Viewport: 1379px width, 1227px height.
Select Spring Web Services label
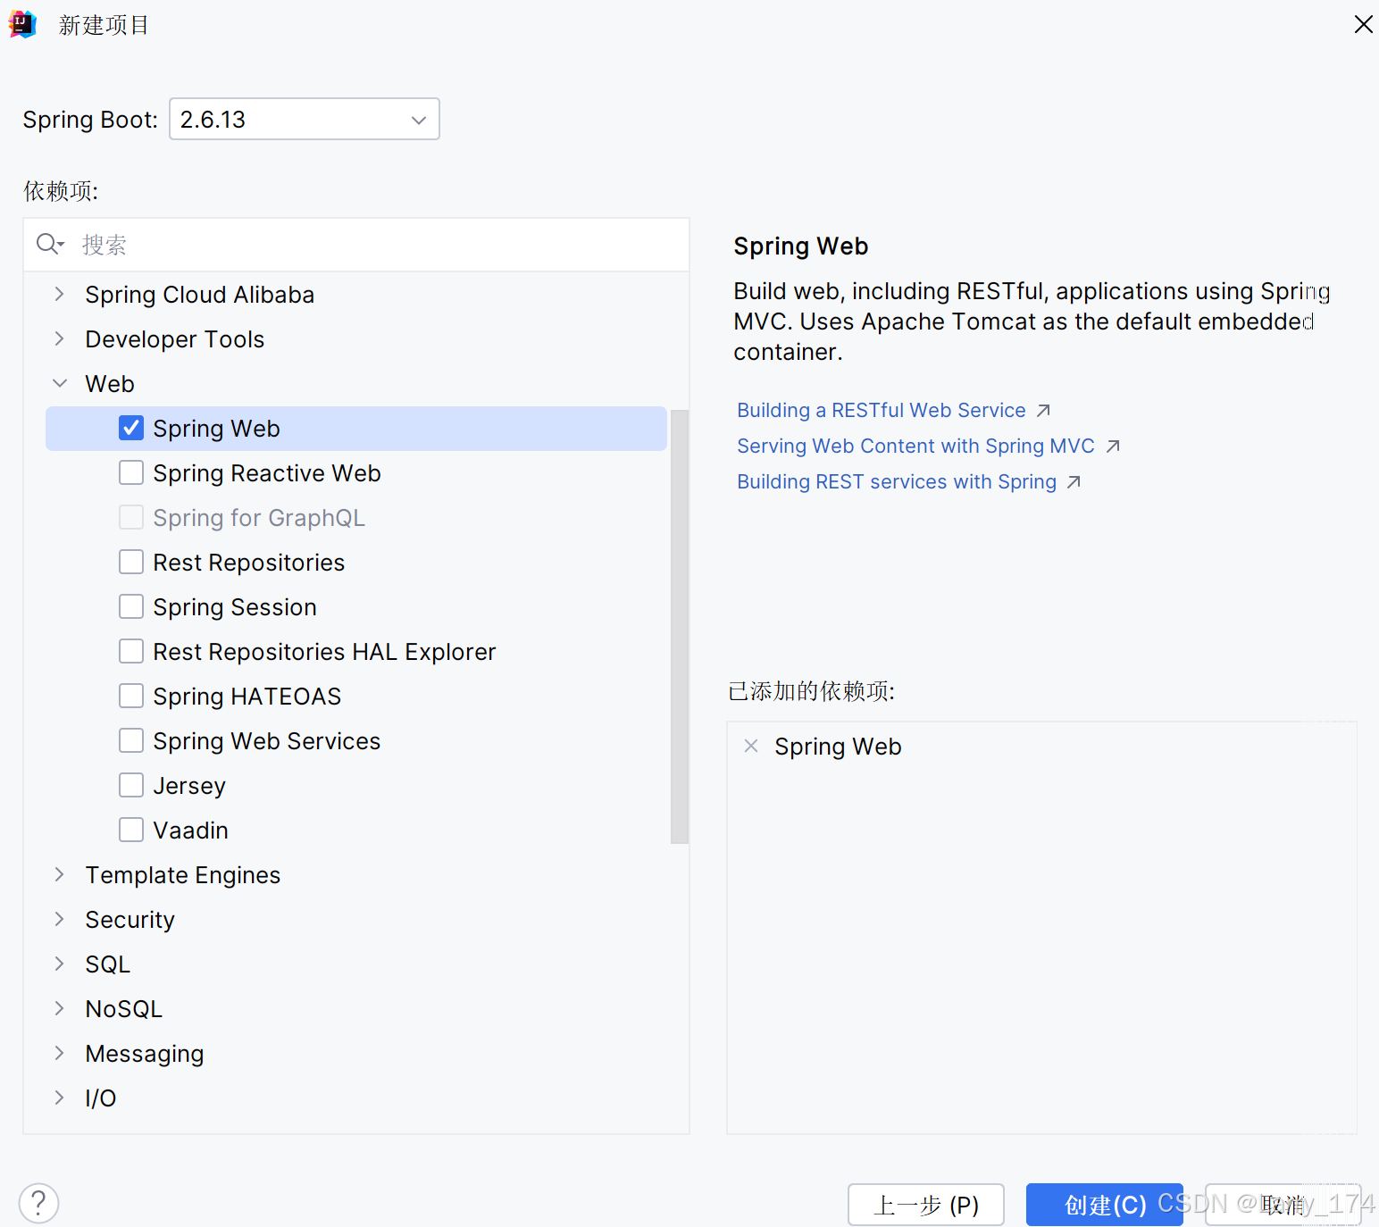(x=267, y=741)
